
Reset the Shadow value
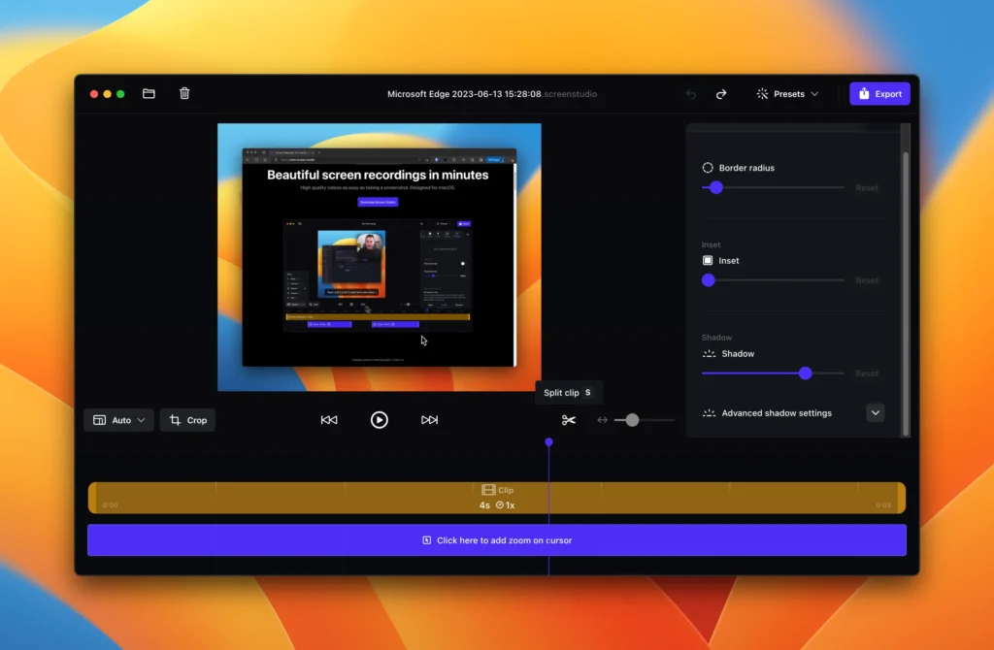click(867, 373)
